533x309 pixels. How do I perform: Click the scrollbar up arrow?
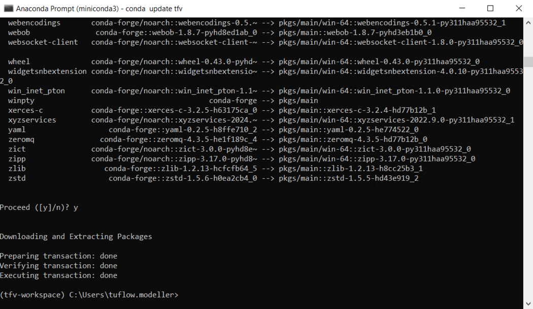[x=528, y=22]
